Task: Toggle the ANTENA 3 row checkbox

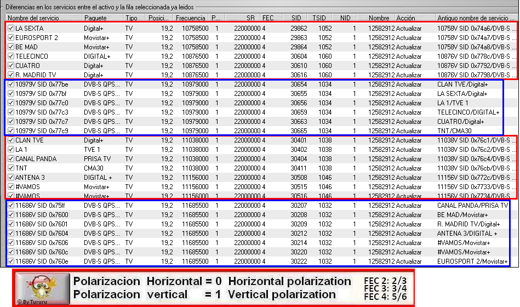Action: click(x=11, y=177)
